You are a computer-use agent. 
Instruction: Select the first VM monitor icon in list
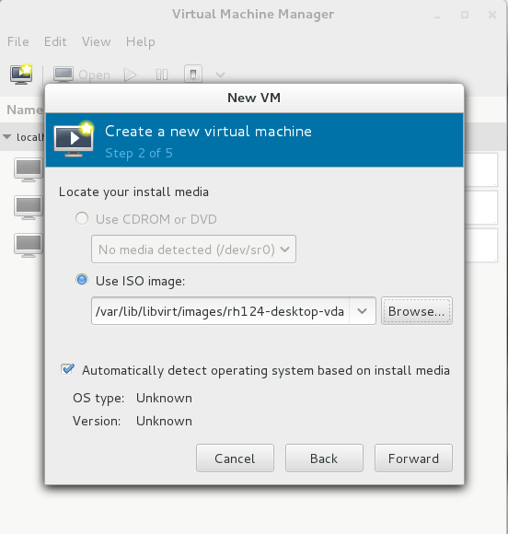pos(29,169)
